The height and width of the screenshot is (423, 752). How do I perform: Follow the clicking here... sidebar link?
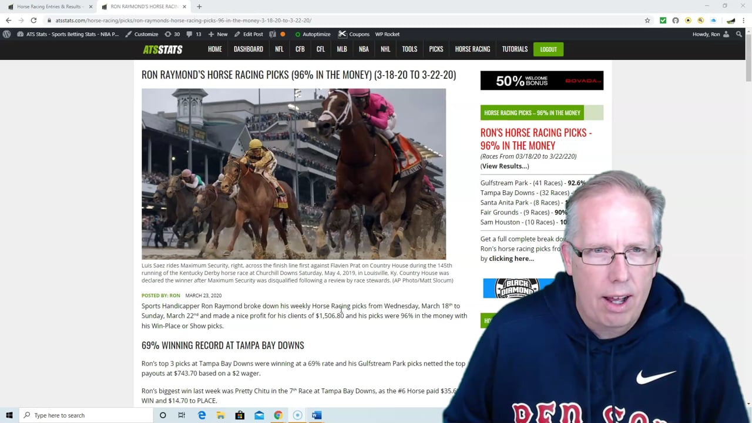tap(511, 258)
